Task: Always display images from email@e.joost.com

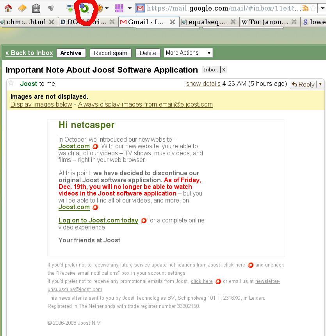Action: click(x=145, y=104)
